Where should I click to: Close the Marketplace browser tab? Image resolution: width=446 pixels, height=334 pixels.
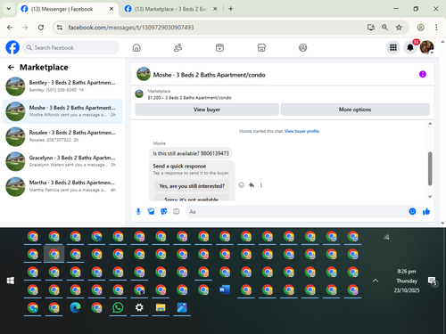tap(215, 9)
